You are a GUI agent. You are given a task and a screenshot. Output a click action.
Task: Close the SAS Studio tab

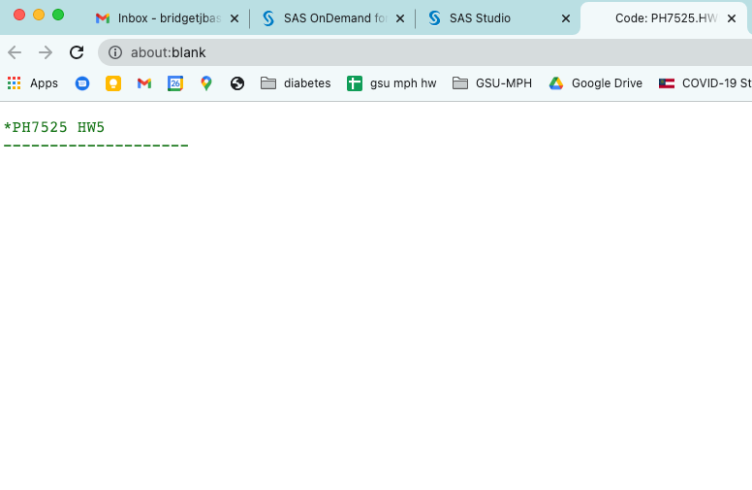566,18
